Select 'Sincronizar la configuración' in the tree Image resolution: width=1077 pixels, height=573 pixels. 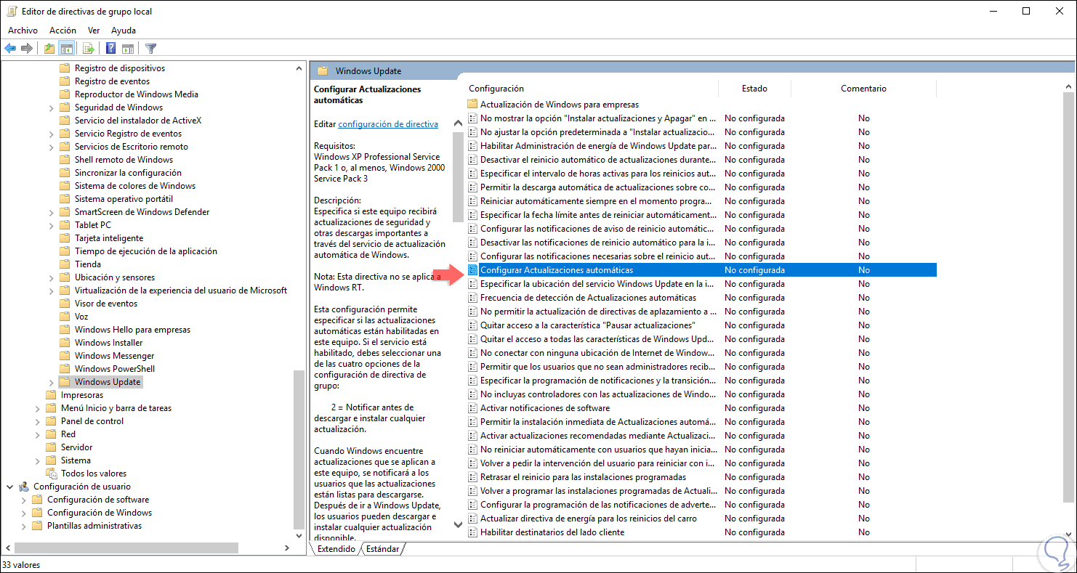128,173
